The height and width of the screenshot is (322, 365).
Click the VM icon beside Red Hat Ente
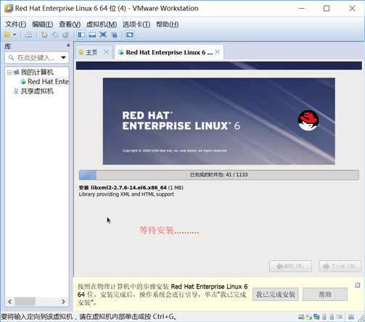(x=23, y=82)
